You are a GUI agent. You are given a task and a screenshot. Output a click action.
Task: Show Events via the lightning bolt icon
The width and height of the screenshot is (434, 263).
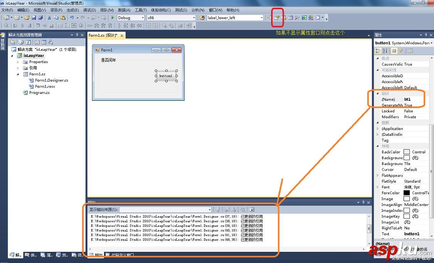click(x=401, y=51)
